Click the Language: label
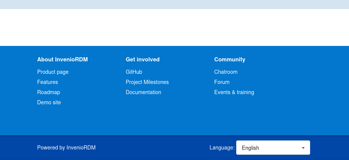Viewport: 349px width, 160px height. point(222,148)
